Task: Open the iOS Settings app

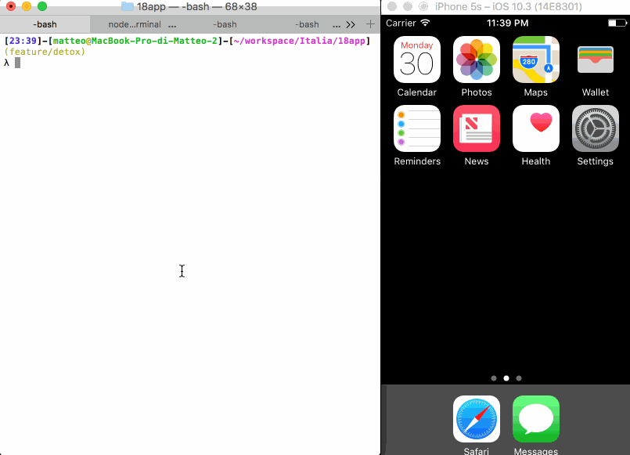Action: pyautogui.click(x=595, y=128)
